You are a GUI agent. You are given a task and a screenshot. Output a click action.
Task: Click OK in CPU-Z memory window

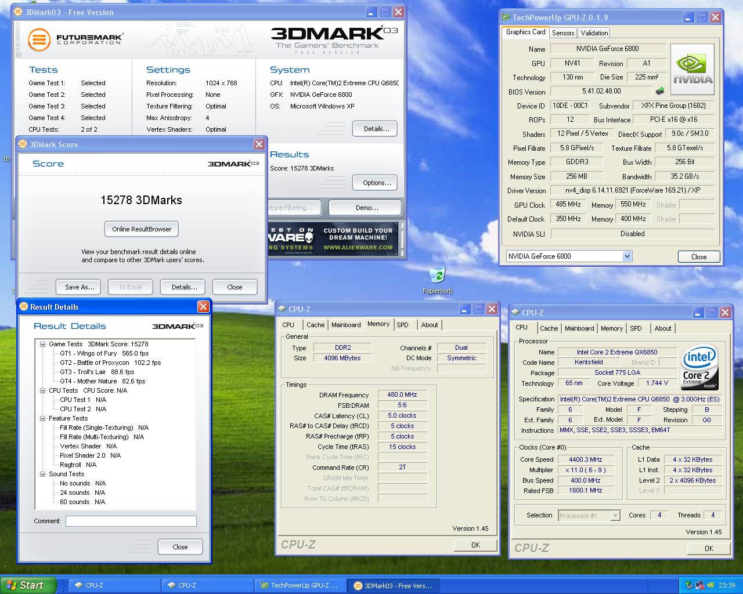click(x=475, y=545)
